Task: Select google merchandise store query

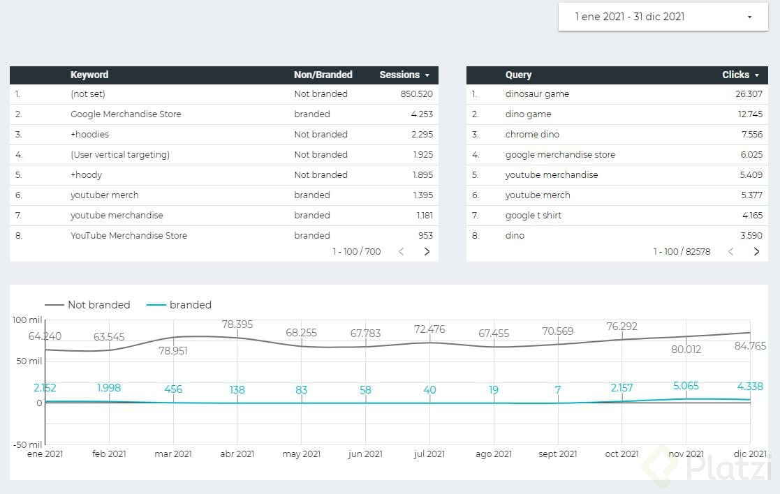Action: (560, 155)
